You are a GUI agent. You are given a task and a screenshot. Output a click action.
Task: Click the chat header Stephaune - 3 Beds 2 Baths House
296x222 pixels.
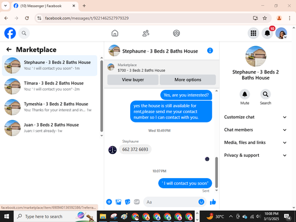point(160,51)
